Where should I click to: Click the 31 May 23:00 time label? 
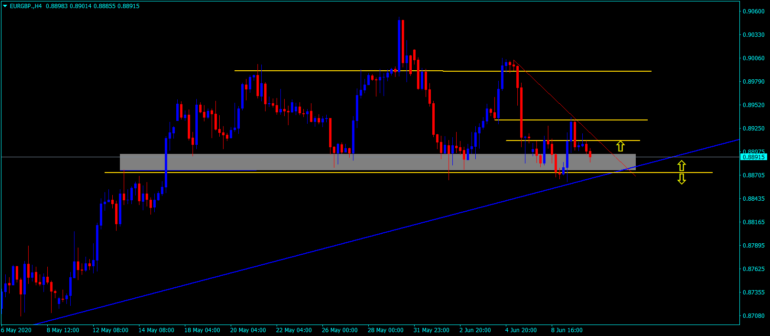431,330
